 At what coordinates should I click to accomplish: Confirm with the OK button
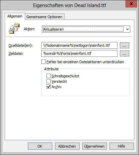[x=40, y=146]
